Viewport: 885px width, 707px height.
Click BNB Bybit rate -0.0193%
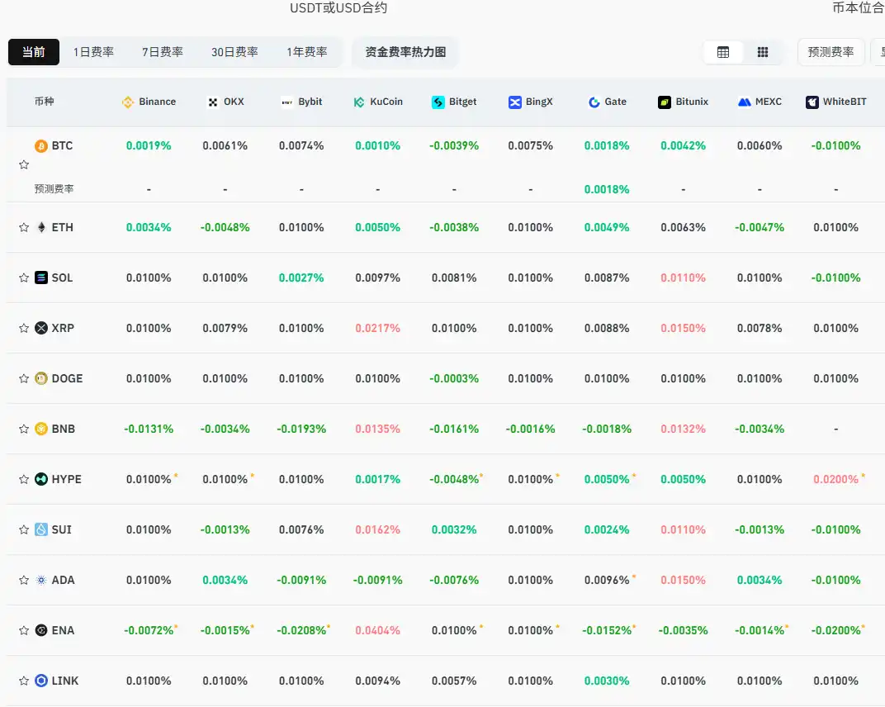point(301,429)
